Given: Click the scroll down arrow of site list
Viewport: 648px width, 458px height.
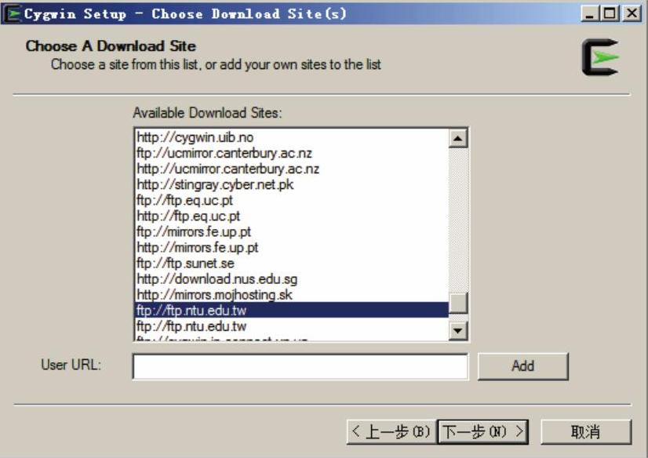Looking at the screenshot, I should pos(458,330).
